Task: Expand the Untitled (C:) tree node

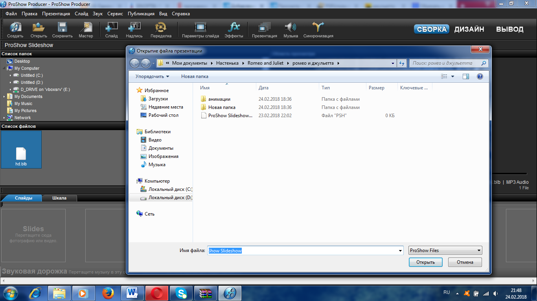Action: click(x=11, y=75)
